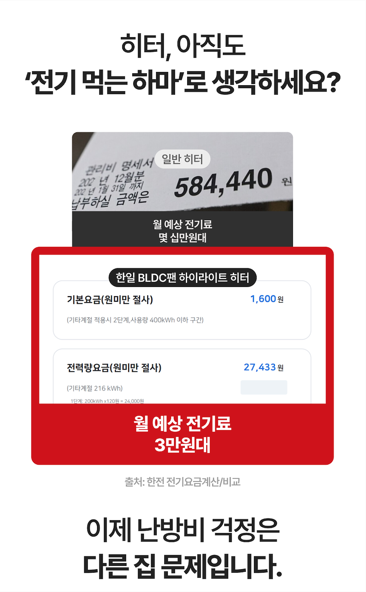
Task: Select the '(기타계절 216 kWh)' text
Action: (x=95, y=388)
